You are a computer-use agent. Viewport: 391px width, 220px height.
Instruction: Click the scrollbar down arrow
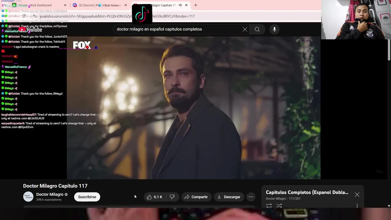(x=389, y=206)
